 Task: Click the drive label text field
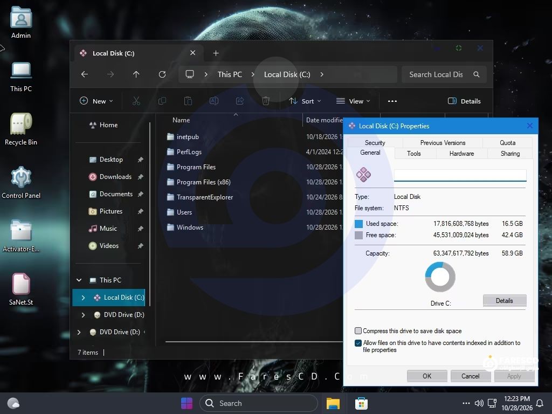coord(460,175)
